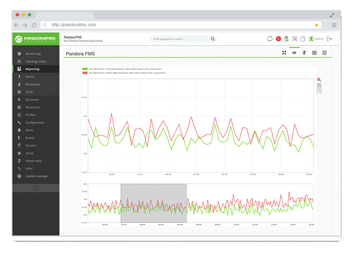This screenshot has width=352, height=256.
Task: Click the chart zoom magnifier icon
Action: coord(319,80)
